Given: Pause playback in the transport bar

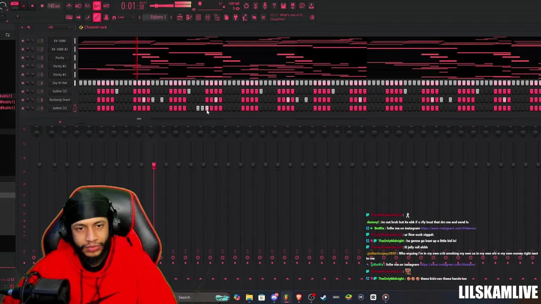Looking at the screenshot, I should click(x=23, y=6).
